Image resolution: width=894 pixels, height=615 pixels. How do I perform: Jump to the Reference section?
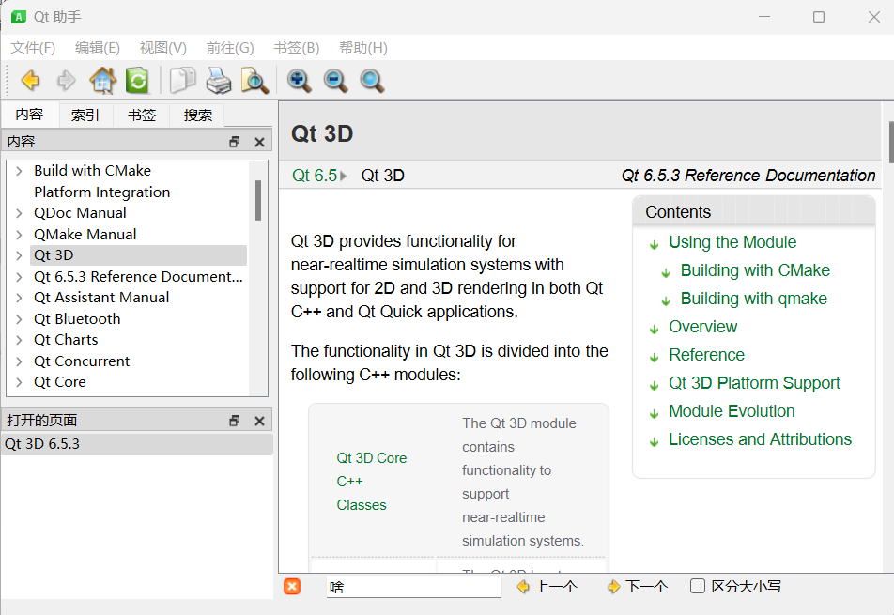pyautogui.click(x=706, y=355)
